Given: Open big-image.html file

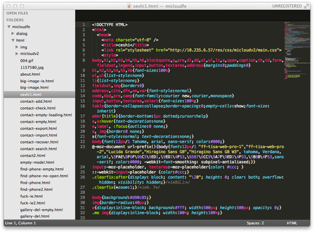Looking at the screenshot, I should point(34,87).
